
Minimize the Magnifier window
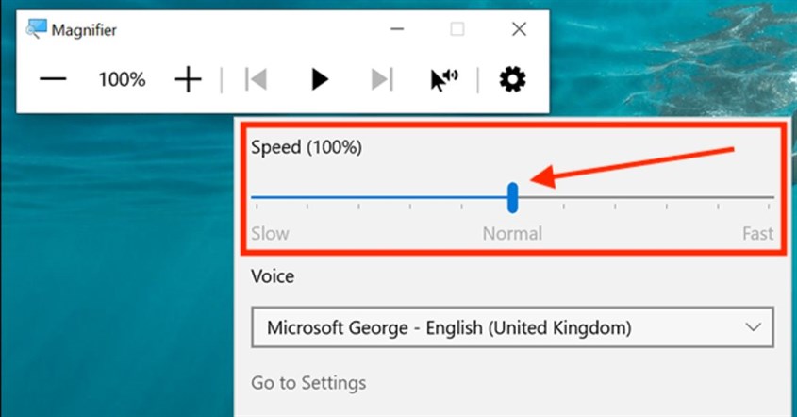(397, 29)
